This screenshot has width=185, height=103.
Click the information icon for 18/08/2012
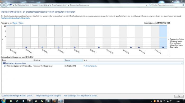[x=163, y=47]
